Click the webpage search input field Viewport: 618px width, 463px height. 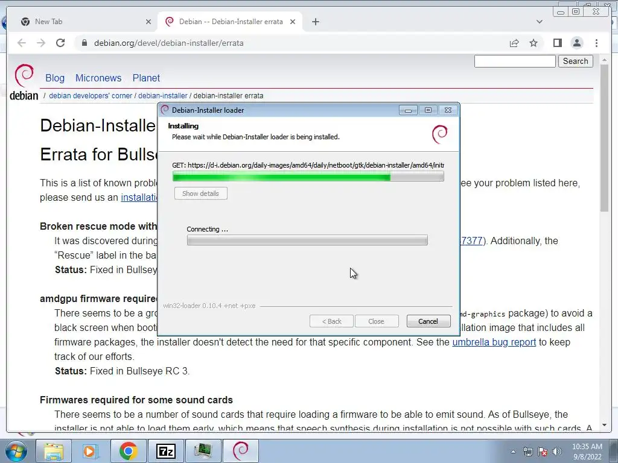515,61
